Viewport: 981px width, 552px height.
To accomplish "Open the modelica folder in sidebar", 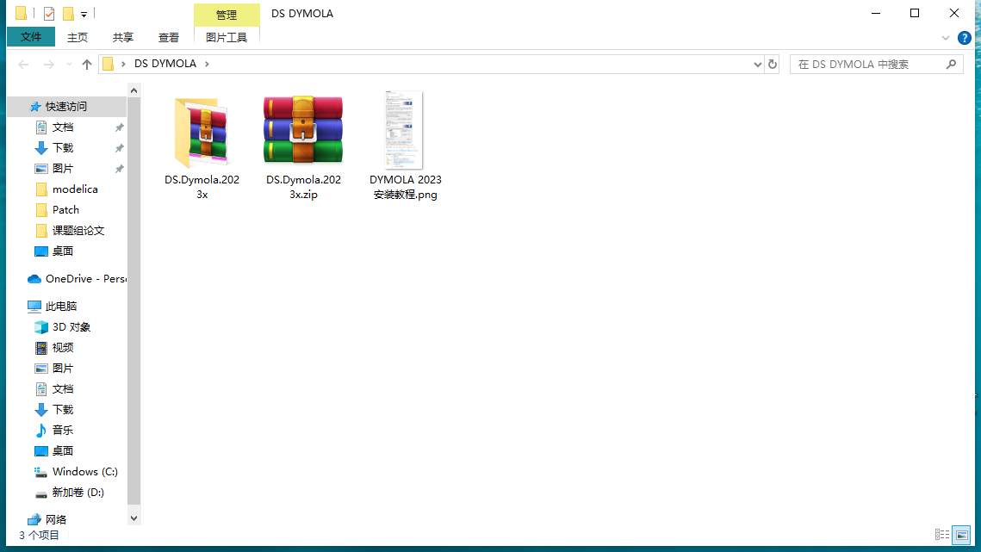I will (74, 189).
